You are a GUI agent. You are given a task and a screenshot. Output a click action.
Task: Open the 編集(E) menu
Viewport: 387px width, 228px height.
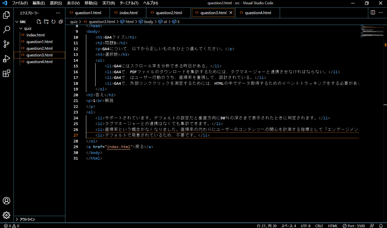tap(39, 3)
